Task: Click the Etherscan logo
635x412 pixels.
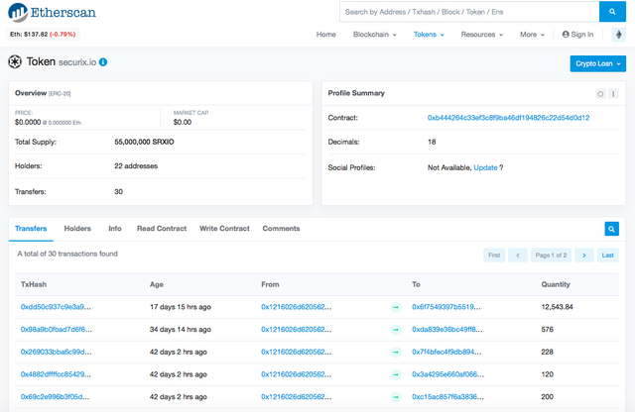Action: coord(53,12)
